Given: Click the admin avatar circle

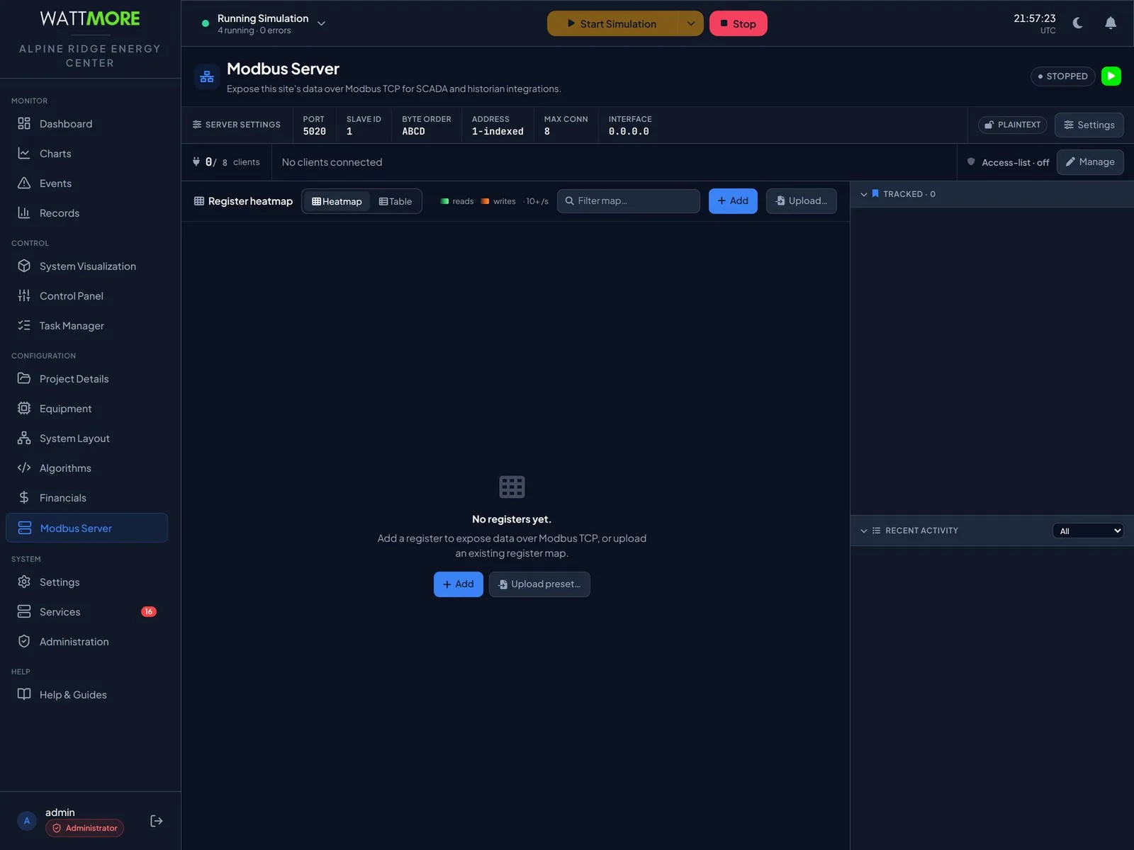Looking at the screenshot, I should pyautogui.click(x=27, y=821).
